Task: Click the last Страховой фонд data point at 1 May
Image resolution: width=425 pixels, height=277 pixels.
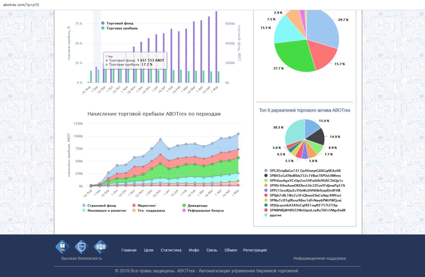Action: point(238,134)
